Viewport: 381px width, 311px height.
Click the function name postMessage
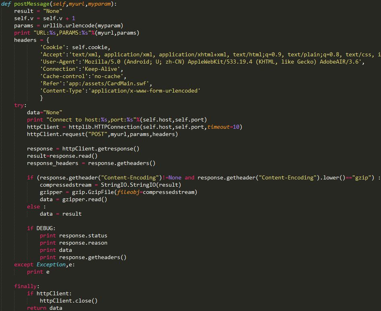(x=32, y=4)
